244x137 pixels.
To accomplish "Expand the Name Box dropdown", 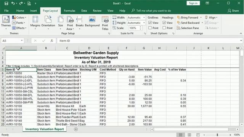I will tap(22, 41).
